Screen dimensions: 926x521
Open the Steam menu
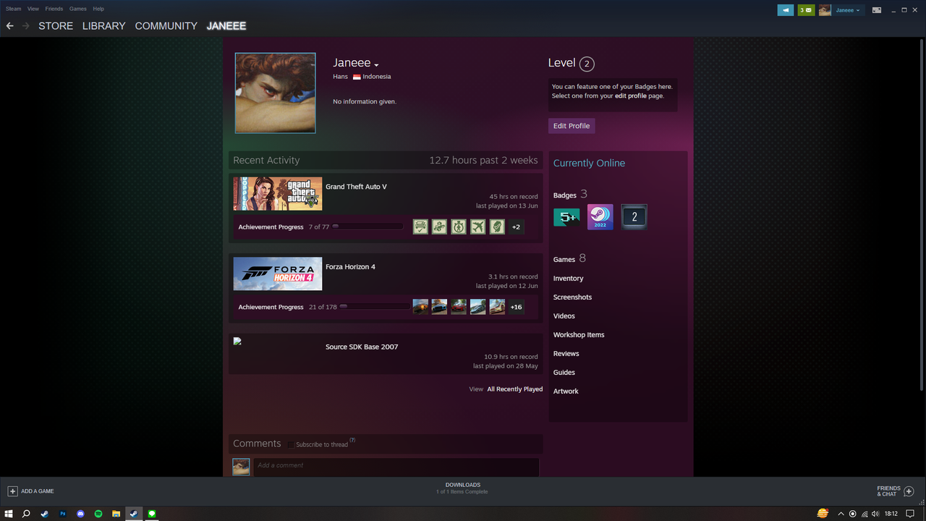(x=13, y=9)
